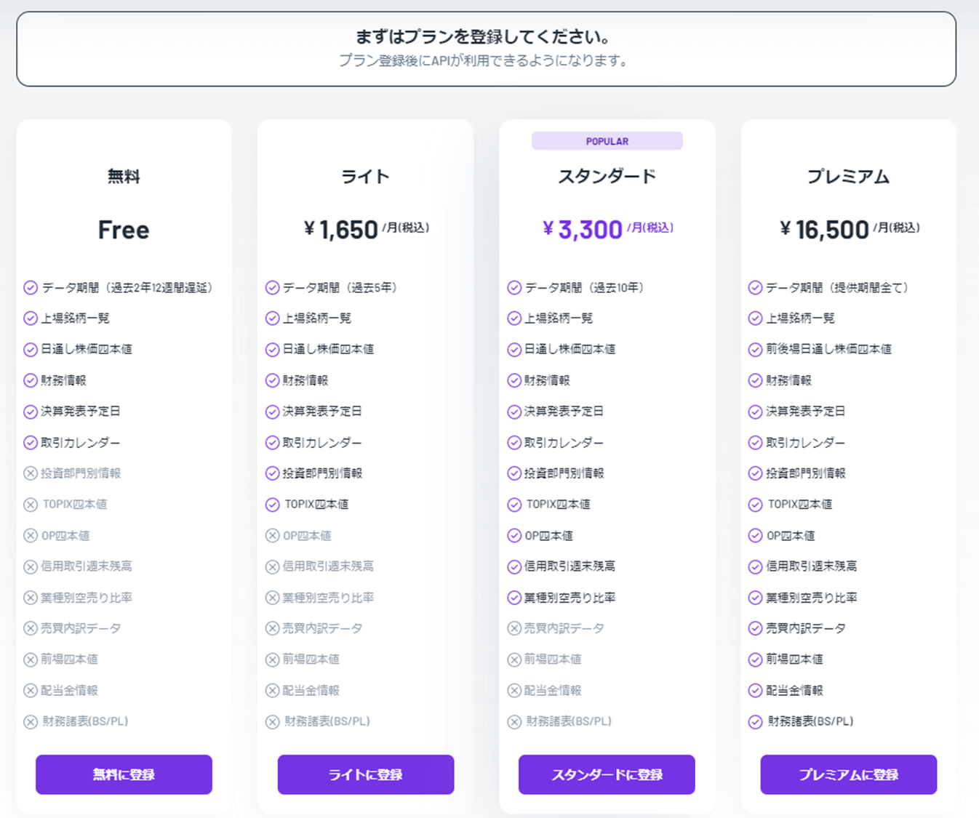Select the checkmark beside 業種別空売り比率 in プレミアム column
979x818 pixels.
click(x=754, y=598)
